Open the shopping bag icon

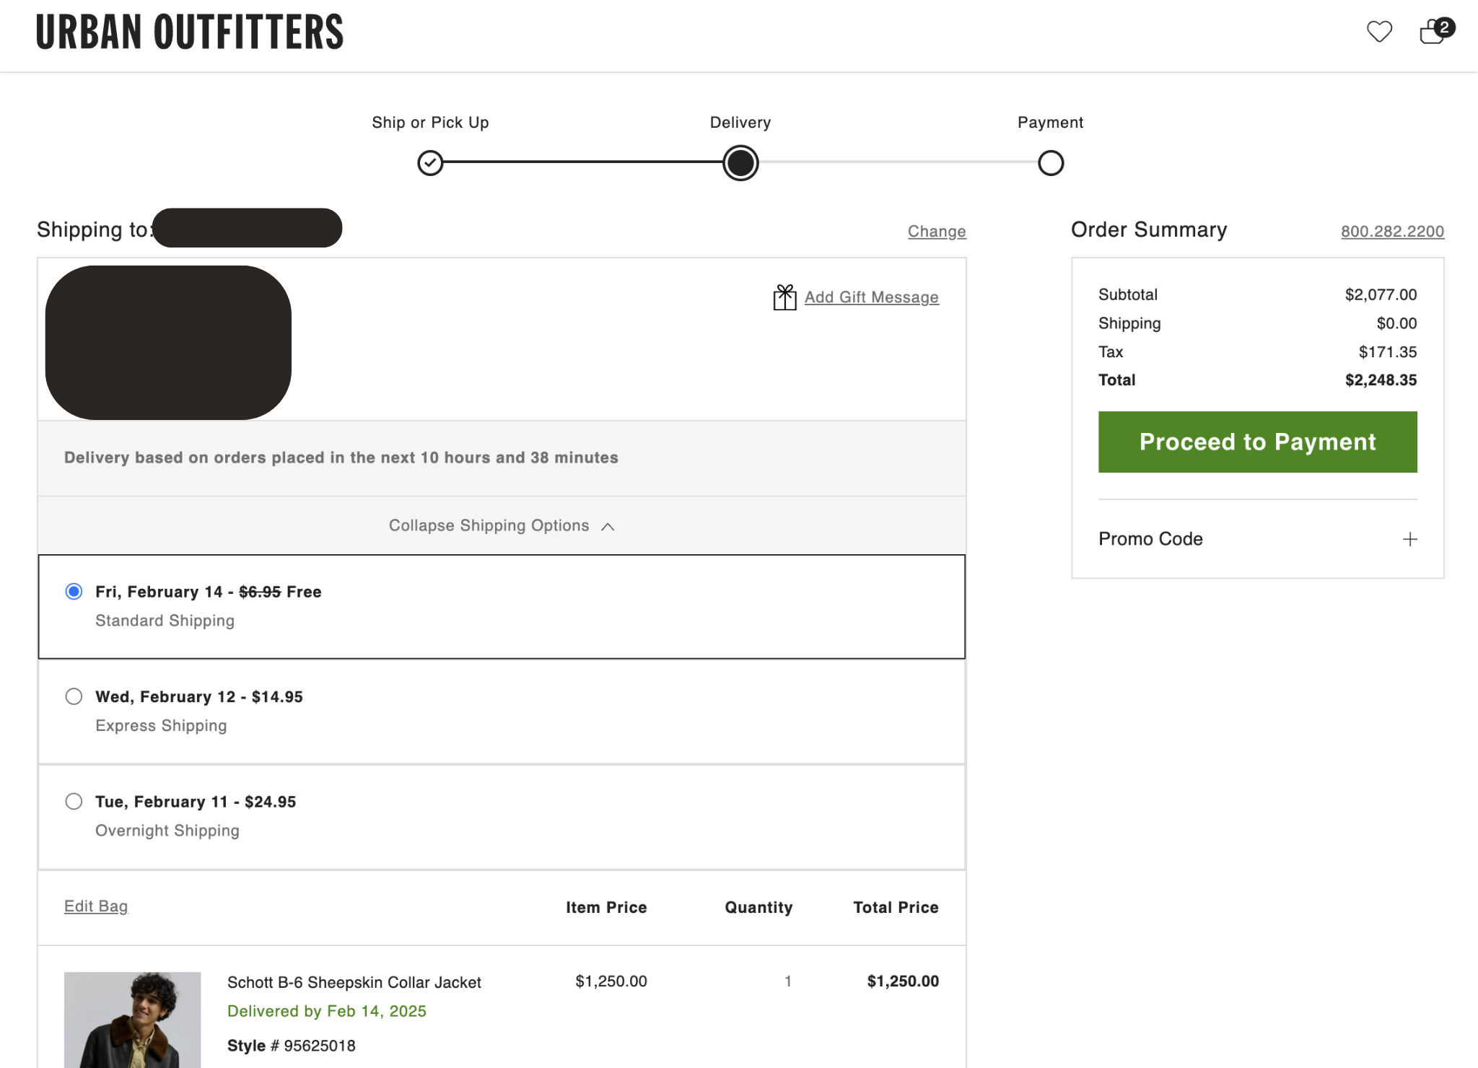click(1433, 32)
